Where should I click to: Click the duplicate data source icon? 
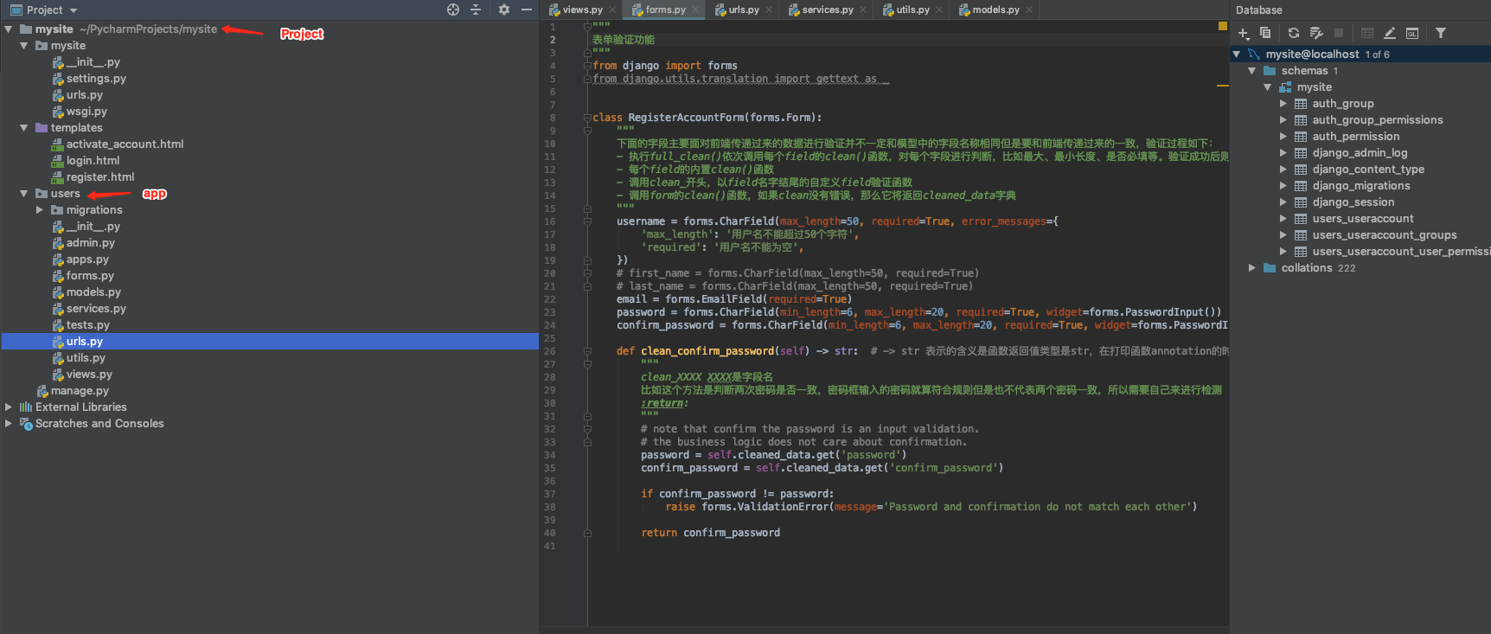pos(1265,33)
